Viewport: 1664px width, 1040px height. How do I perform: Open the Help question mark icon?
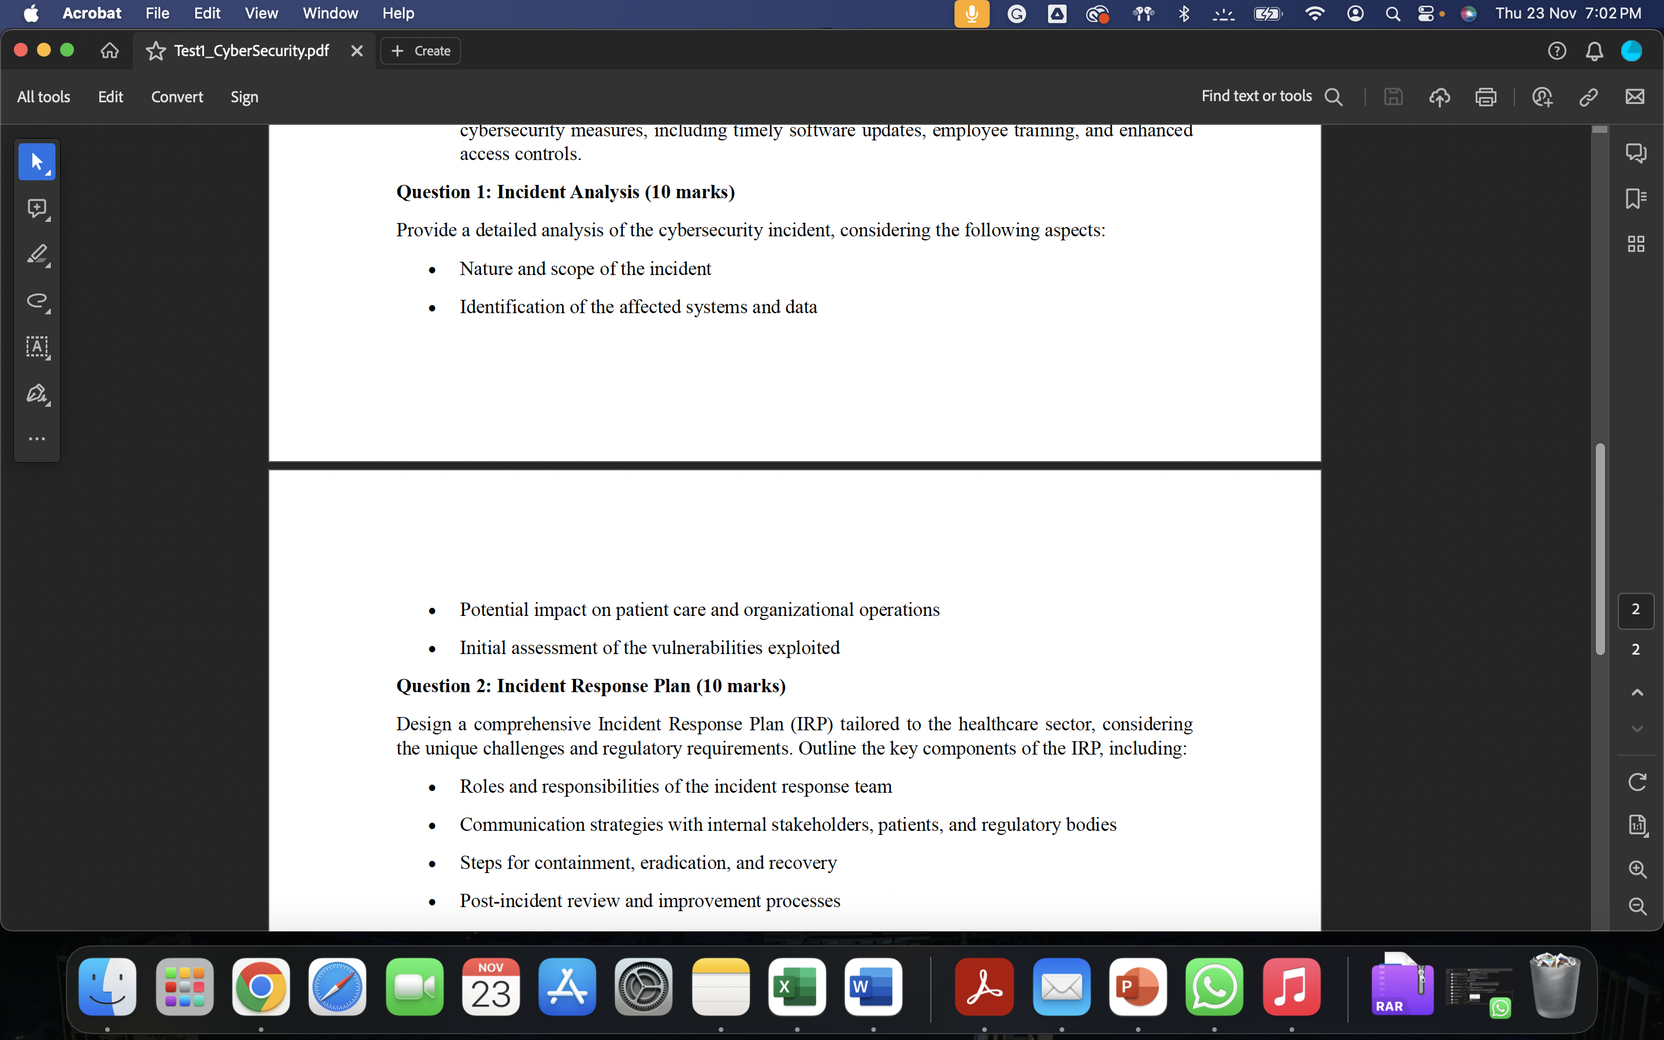click(x=1557, y=51)
